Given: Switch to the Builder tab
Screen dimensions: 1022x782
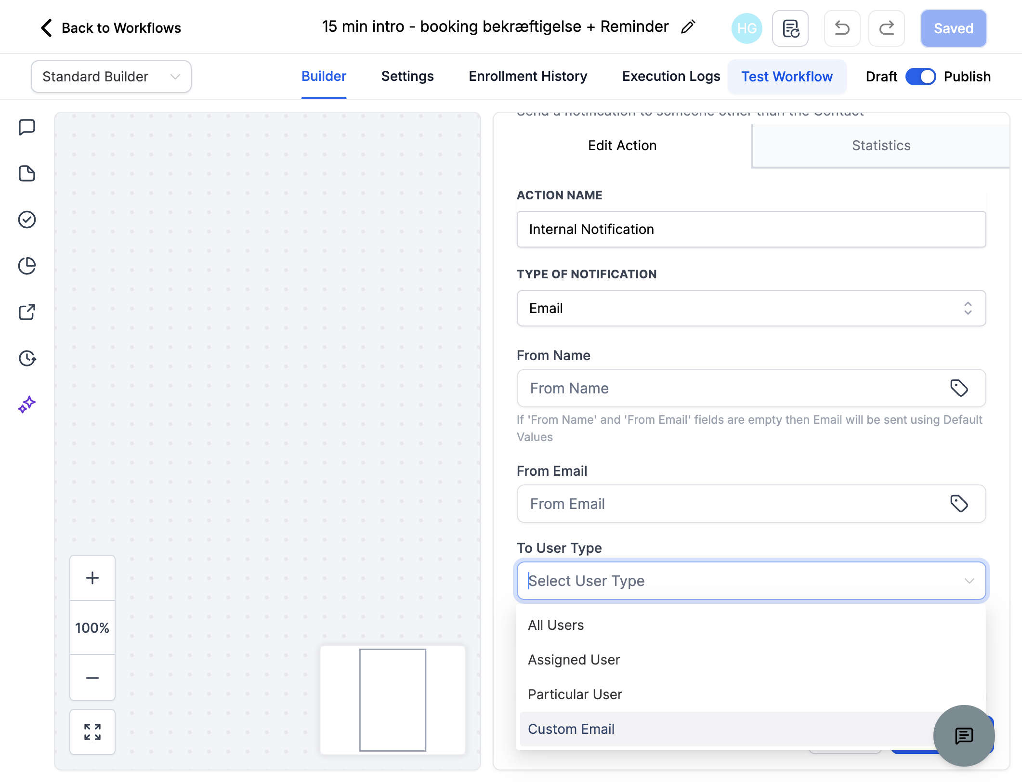Looking at the screenshot, I should (324, 77).
